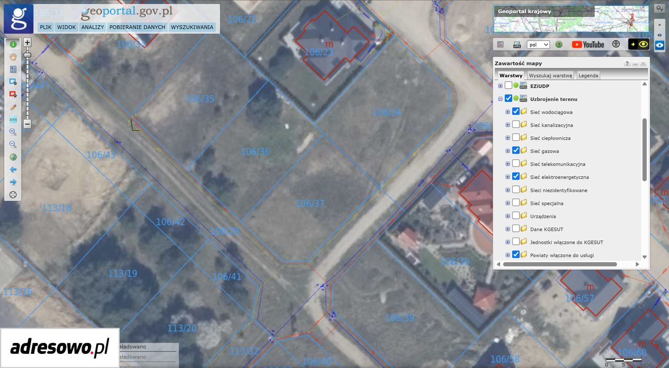Expand the Sieć elektroenergetyczna layer group
The height and width of the screenshot is (368, 669).
(507, 177)
